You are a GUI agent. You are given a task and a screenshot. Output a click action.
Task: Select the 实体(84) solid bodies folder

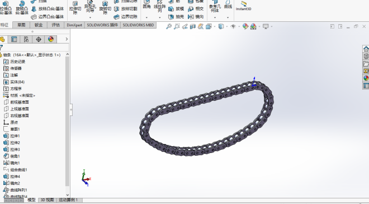coord(14,82)
